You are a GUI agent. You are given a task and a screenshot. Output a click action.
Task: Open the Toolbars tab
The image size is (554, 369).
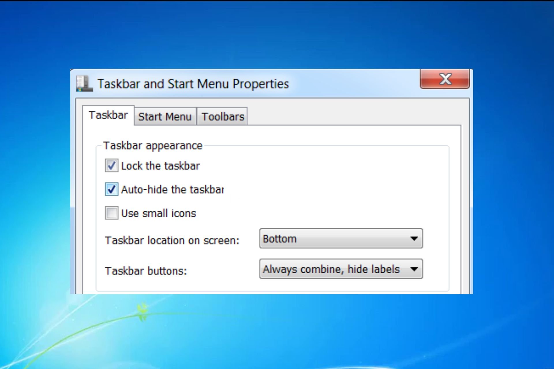(x=222, y=116)
